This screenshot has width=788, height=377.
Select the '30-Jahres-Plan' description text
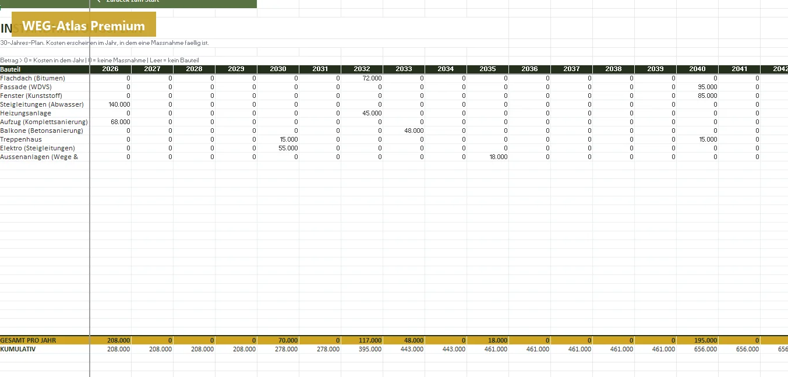104,43
